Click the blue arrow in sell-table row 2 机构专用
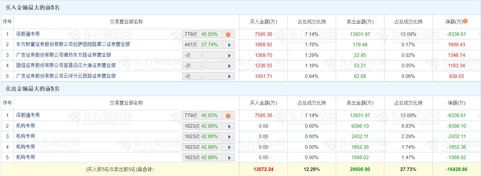Viewport: 481px width, 176px height. point(229,127)
